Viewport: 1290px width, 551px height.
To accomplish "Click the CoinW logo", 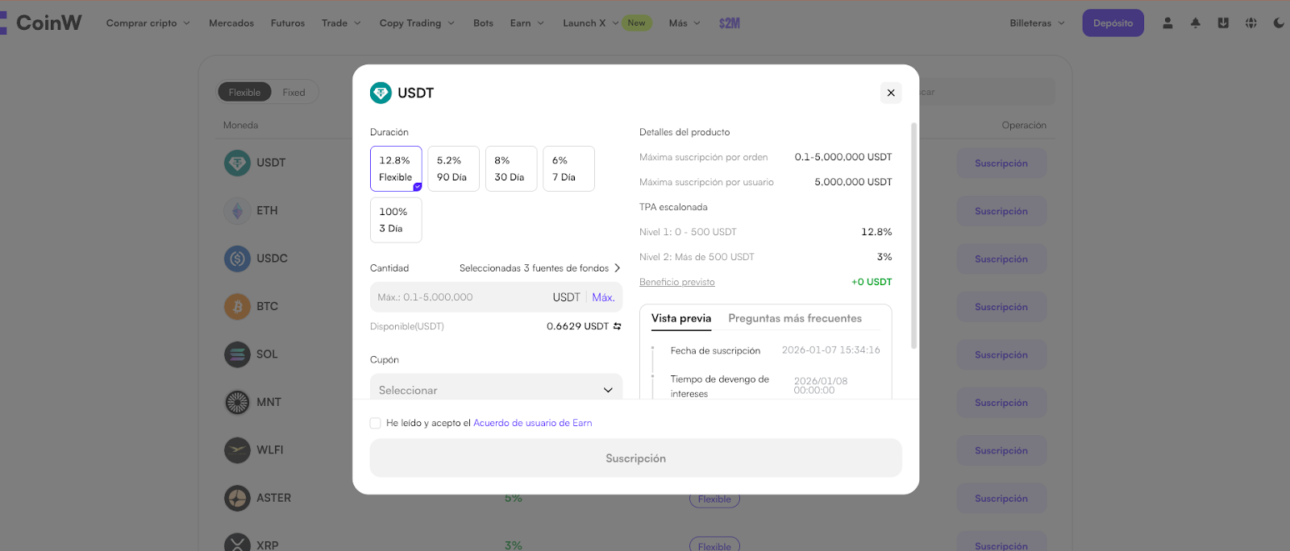I will 41,23.
